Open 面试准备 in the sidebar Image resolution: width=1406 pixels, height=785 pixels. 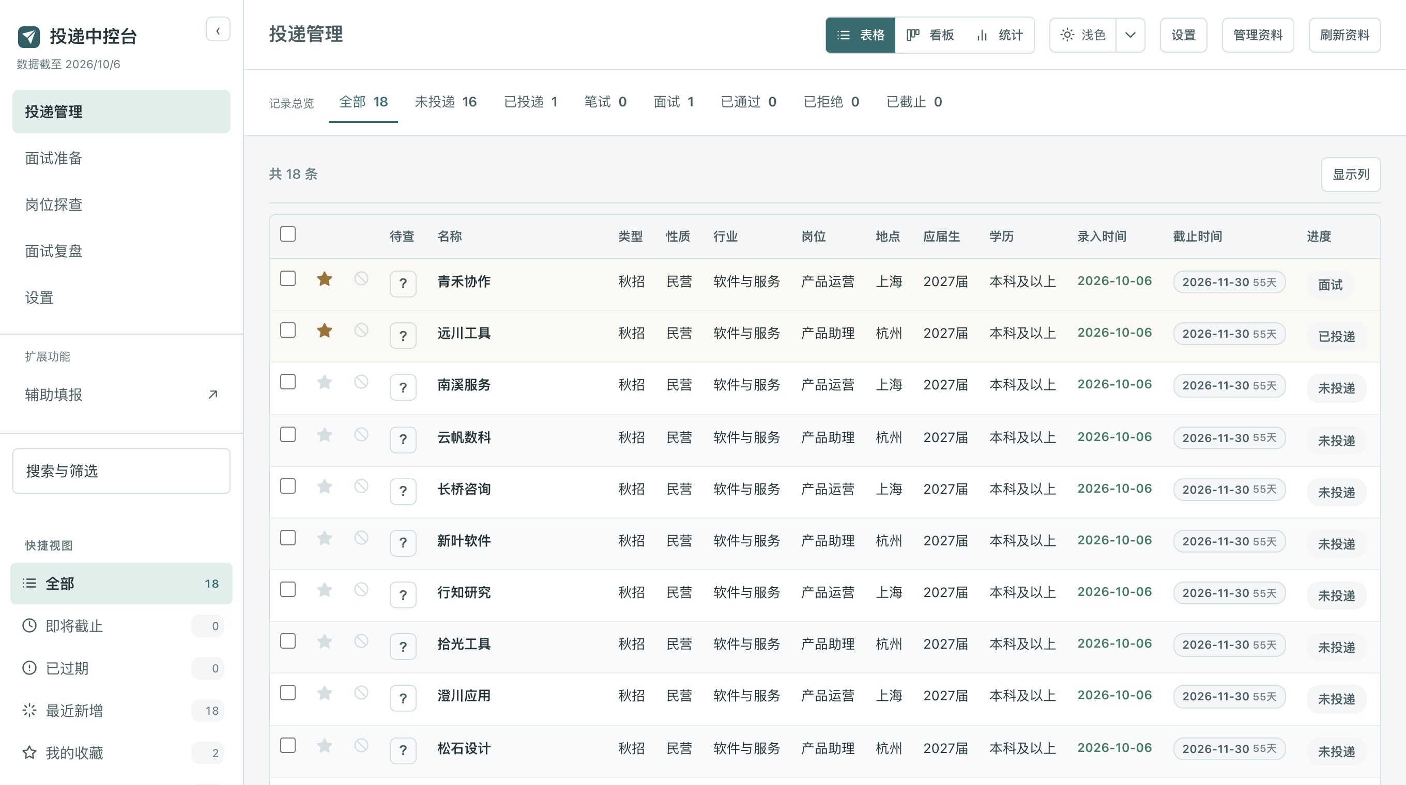pyautogui.click(x=121, y=159)
